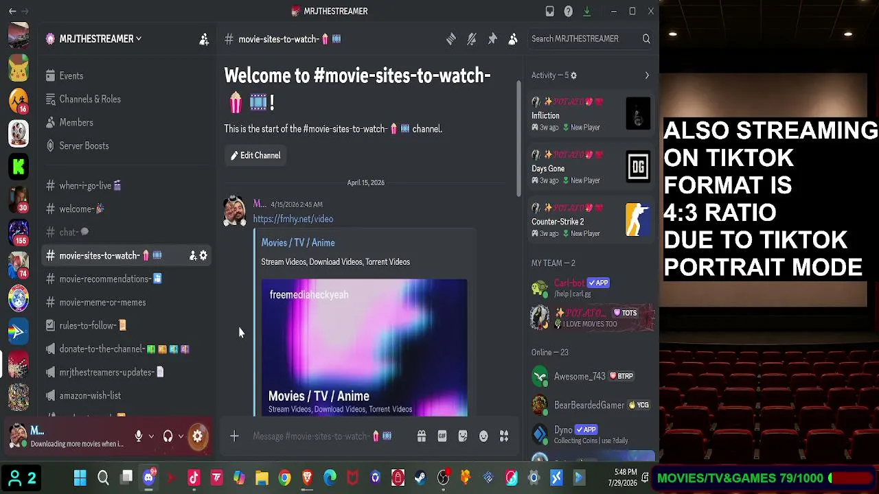The width and height of the screenshot is (879, 494).
Task: Toggle headphone deafen
Action: [x=168, y=436]
